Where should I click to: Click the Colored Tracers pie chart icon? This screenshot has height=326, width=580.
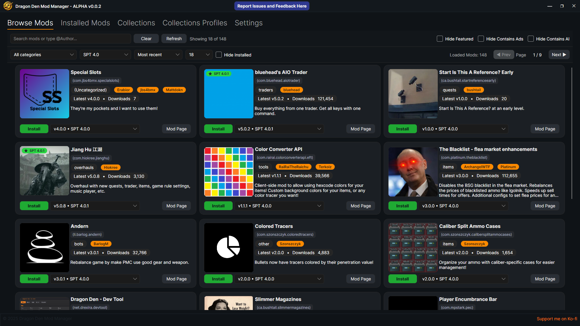pos(229,248)
